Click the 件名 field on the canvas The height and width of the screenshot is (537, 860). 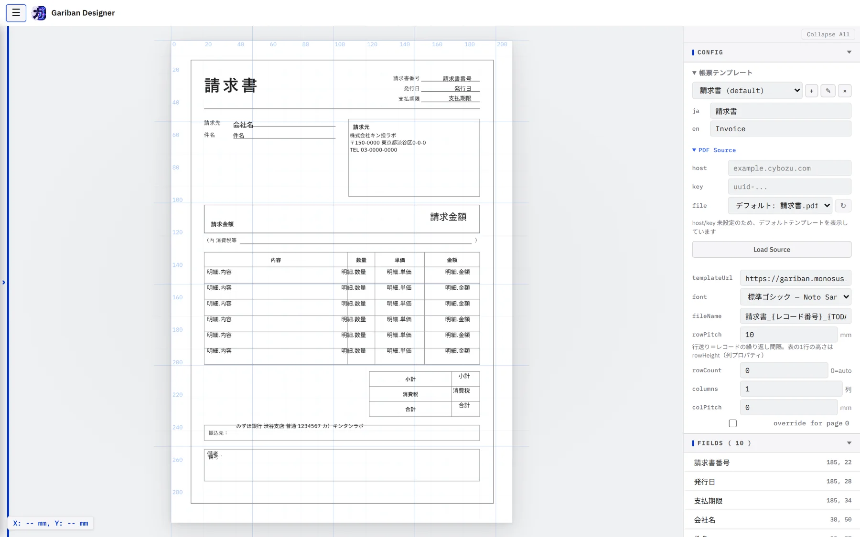(238, 136)
